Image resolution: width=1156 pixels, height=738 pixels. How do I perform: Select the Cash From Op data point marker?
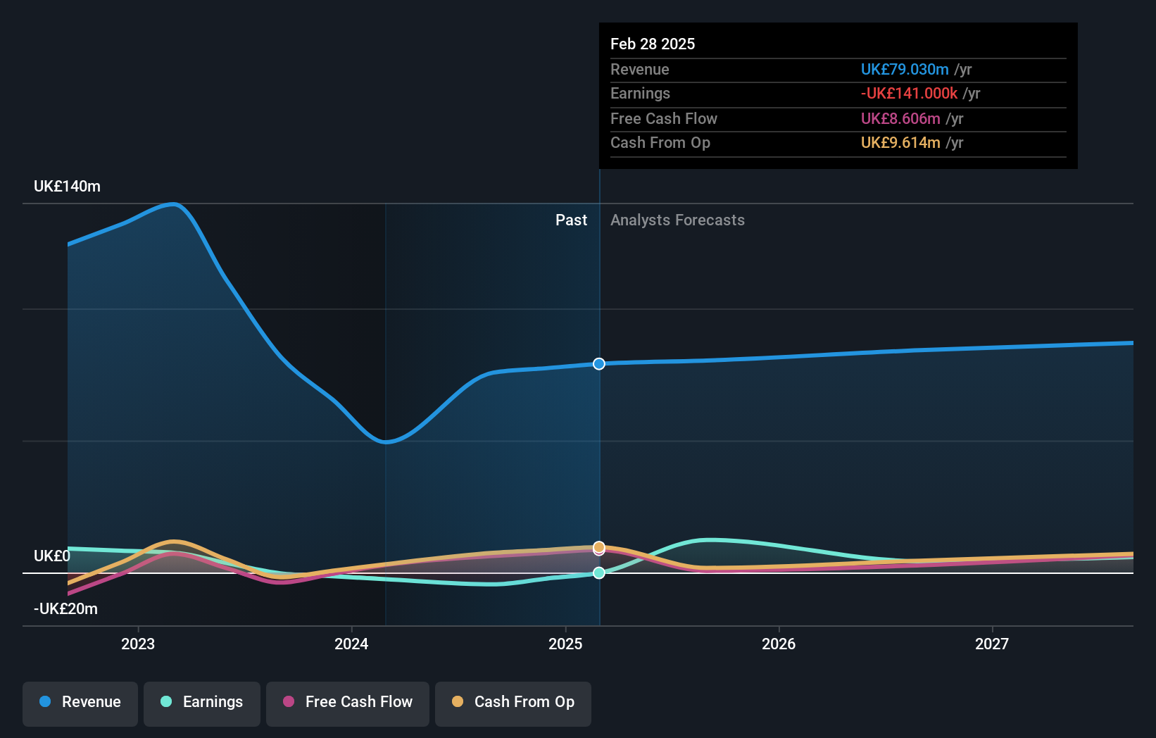(599, 547)
